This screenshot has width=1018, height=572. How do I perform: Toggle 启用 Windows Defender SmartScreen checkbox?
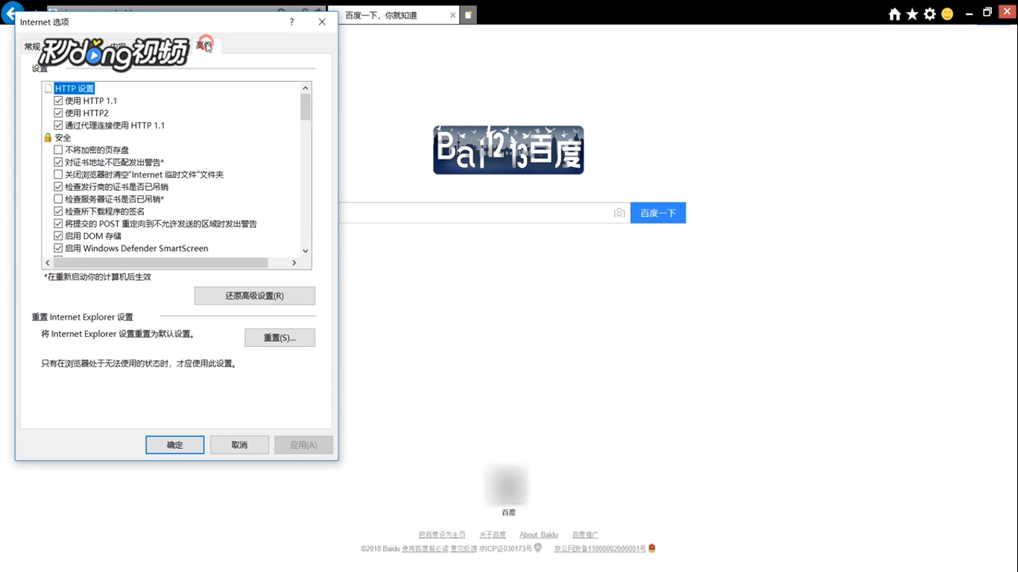59,248
